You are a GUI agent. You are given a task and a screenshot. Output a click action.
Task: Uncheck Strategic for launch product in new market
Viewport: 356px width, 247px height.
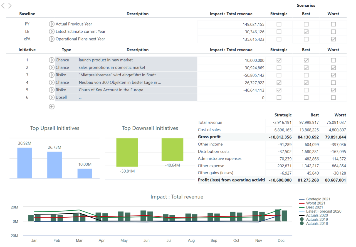pyautogui.click(x=279, y=60)
